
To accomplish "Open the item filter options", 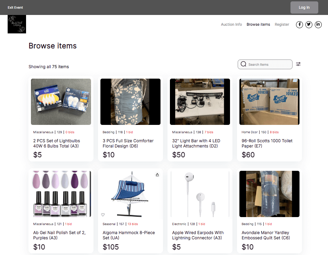I will pos(298,64).
